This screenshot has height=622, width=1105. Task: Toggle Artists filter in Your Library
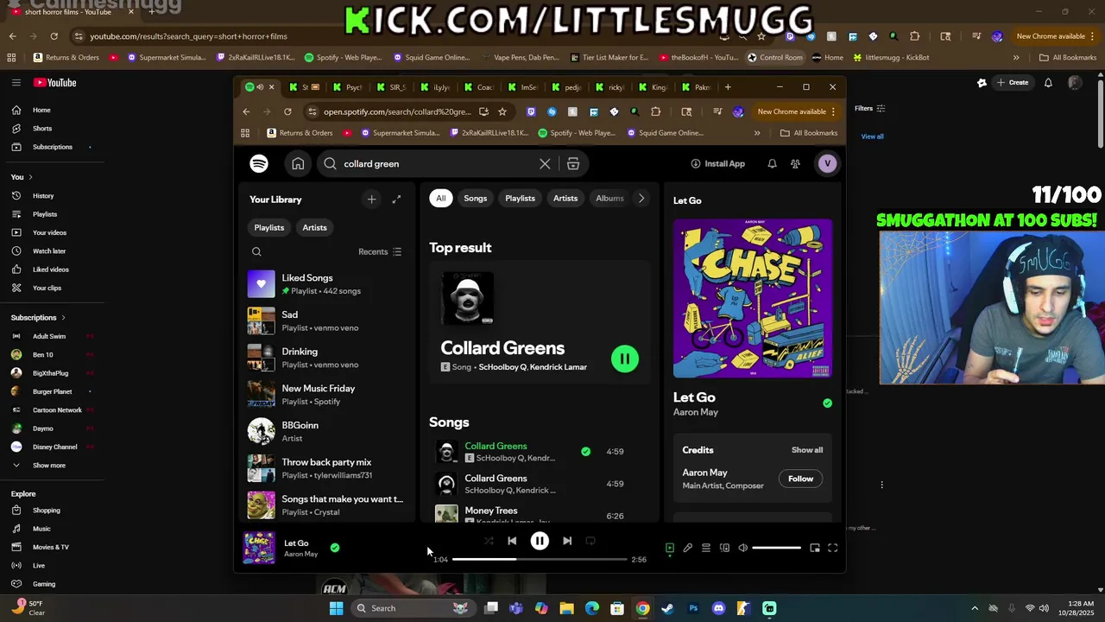(314, 227)
